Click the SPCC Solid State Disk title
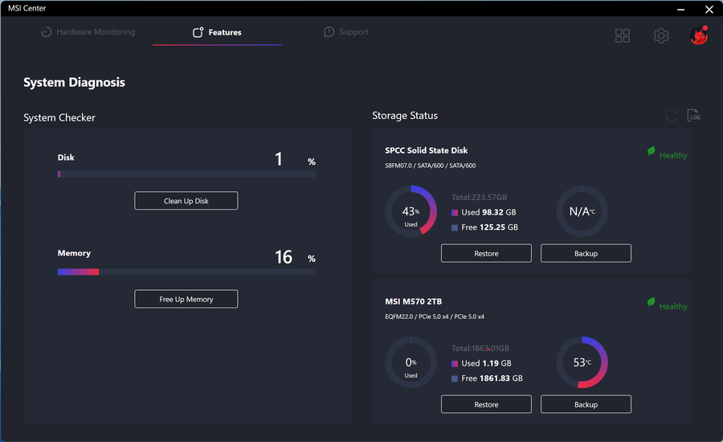The image size is (723, 442). click(426, 150)
